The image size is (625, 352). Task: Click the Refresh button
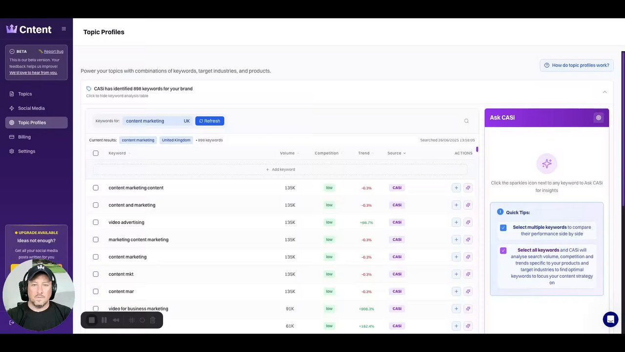(209, 121)
